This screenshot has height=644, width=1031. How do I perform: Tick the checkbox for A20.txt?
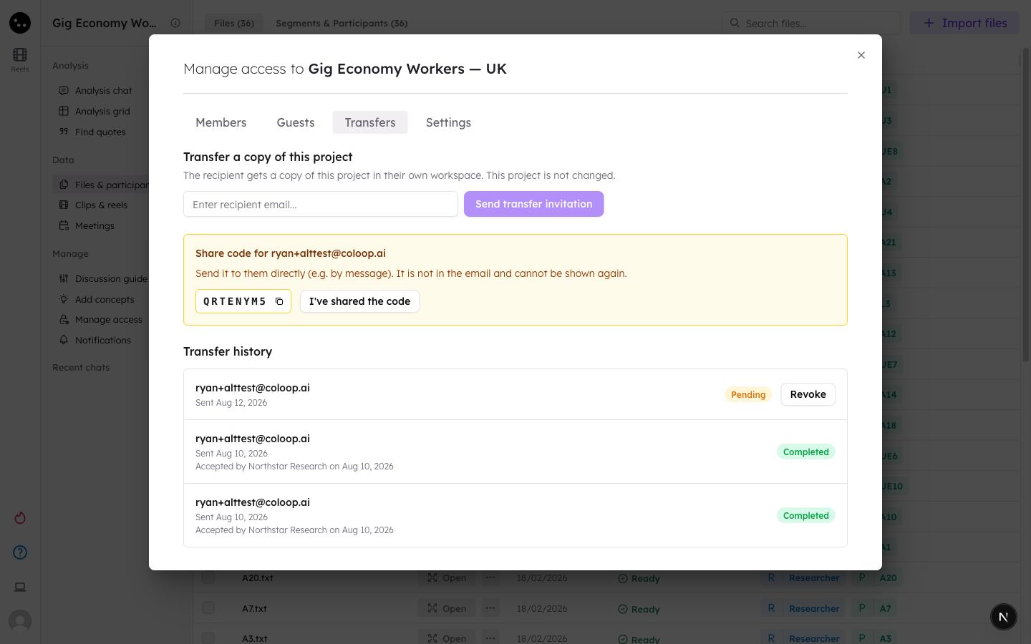tap(208, 577)
